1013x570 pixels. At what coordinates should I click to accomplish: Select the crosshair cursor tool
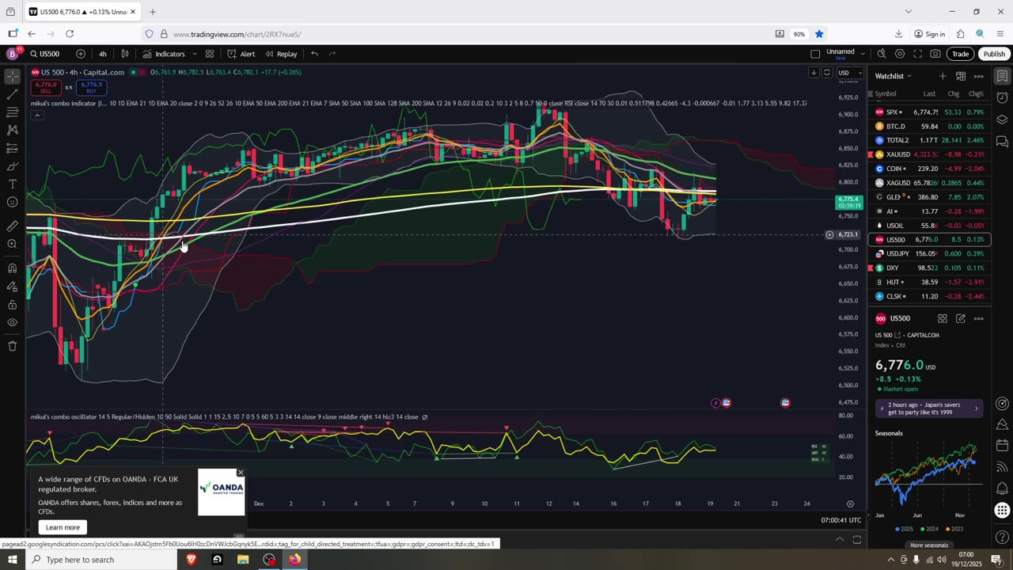click(12, 77)
